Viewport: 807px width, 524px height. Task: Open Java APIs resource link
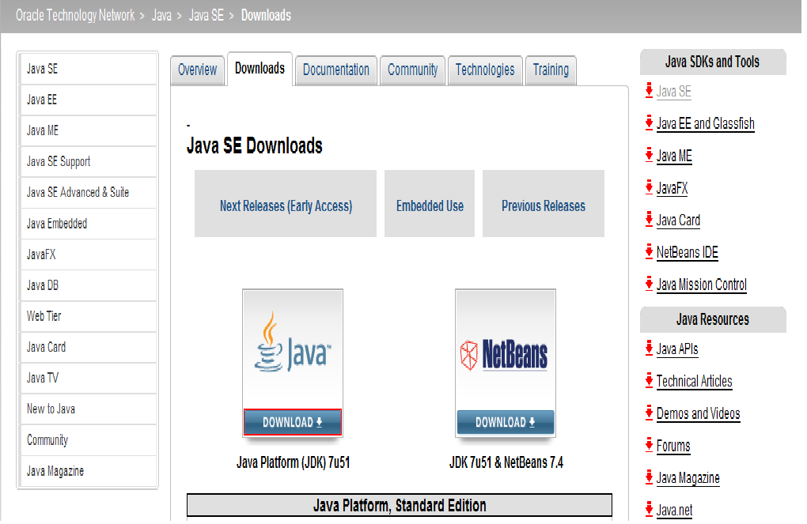(676, 349)
